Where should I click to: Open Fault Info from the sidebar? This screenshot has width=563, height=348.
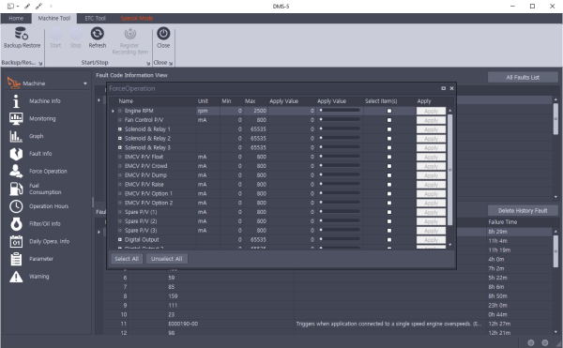point(40,154)
